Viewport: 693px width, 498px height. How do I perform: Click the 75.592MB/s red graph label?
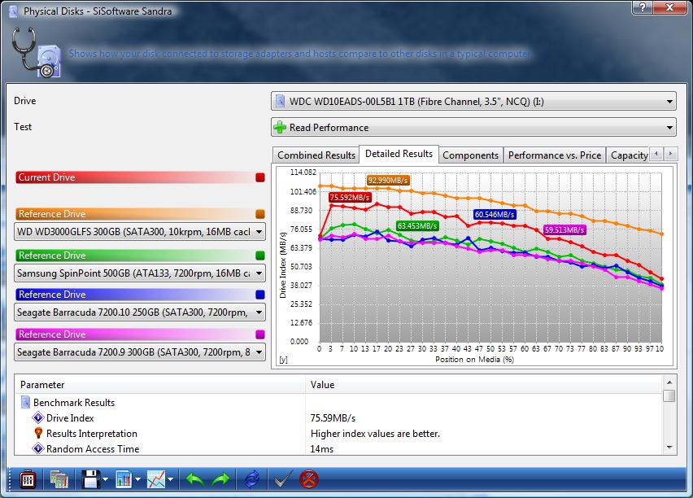(x=350, y=197)
